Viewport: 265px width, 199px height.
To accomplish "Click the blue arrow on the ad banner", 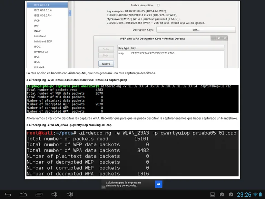I will coord(158,184).
